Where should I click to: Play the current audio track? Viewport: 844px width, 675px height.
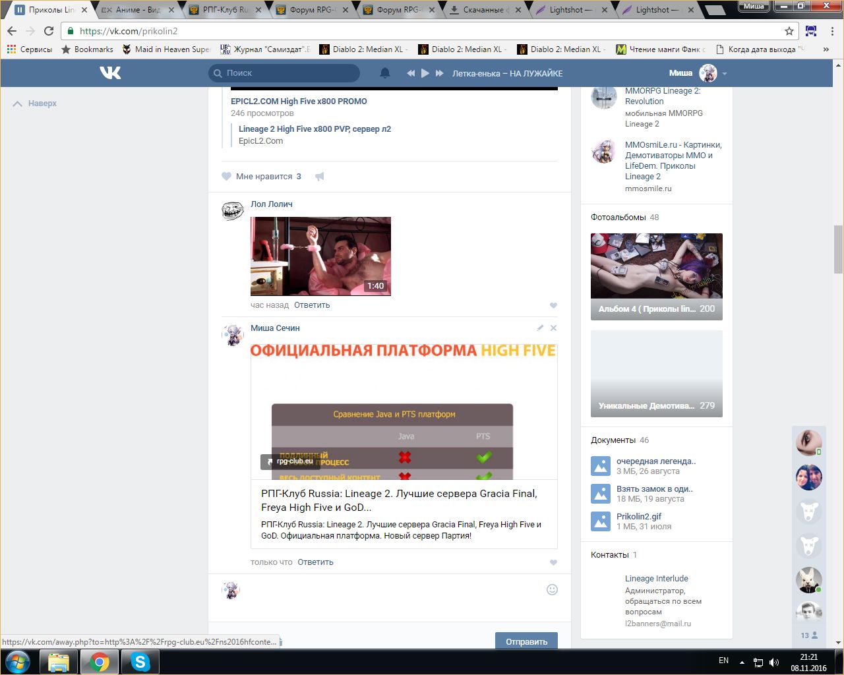click(x=425, y=73)
